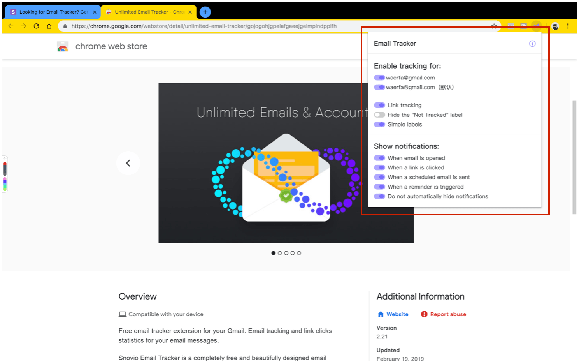Click the Snovio tab's purple S favicon

tap(13, 12)
